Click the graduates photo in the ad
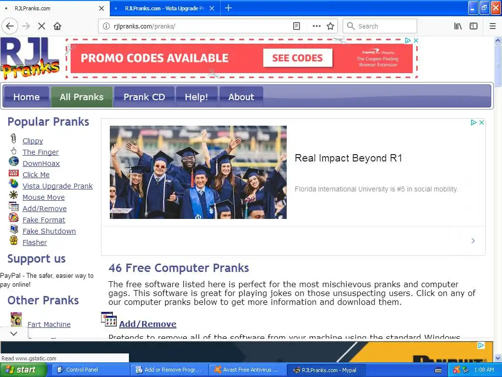Viewport: 502px width, 377px height. (x=198, y=172)
